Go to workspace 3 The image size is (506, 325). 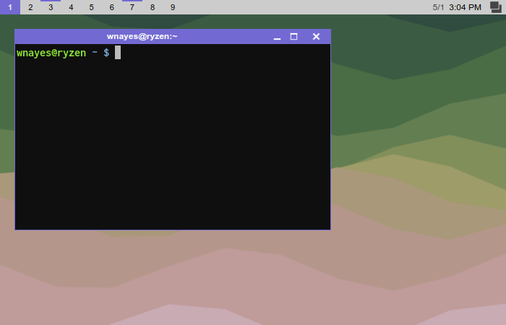pos(51,7)
